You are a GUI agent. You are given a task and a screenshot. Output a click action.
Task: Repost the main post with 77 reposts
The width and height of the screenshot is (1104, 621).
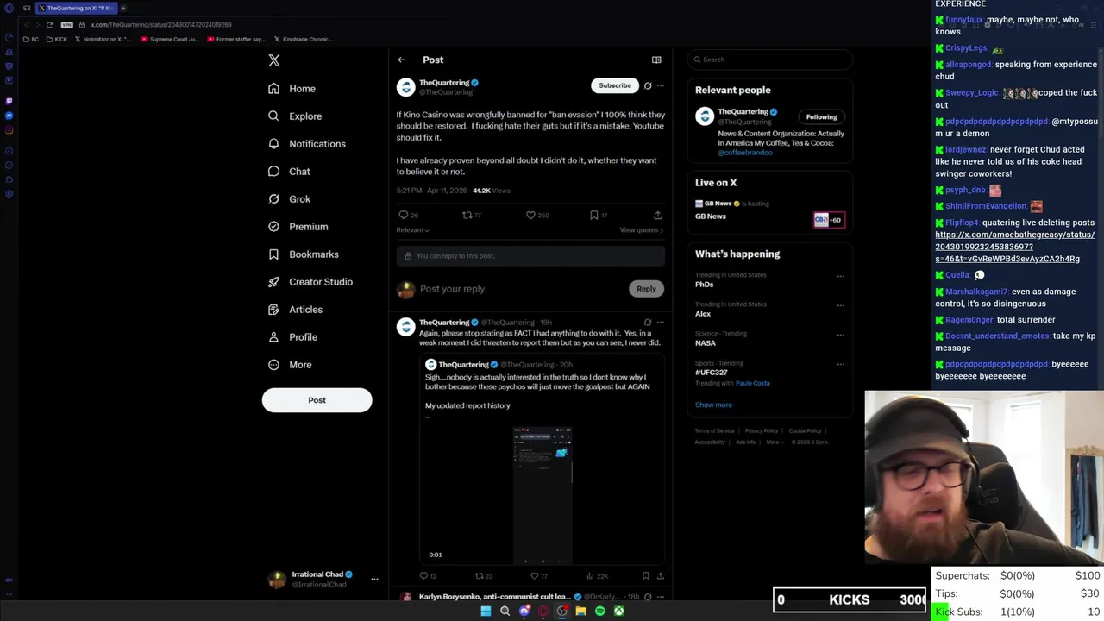(467, 215)
